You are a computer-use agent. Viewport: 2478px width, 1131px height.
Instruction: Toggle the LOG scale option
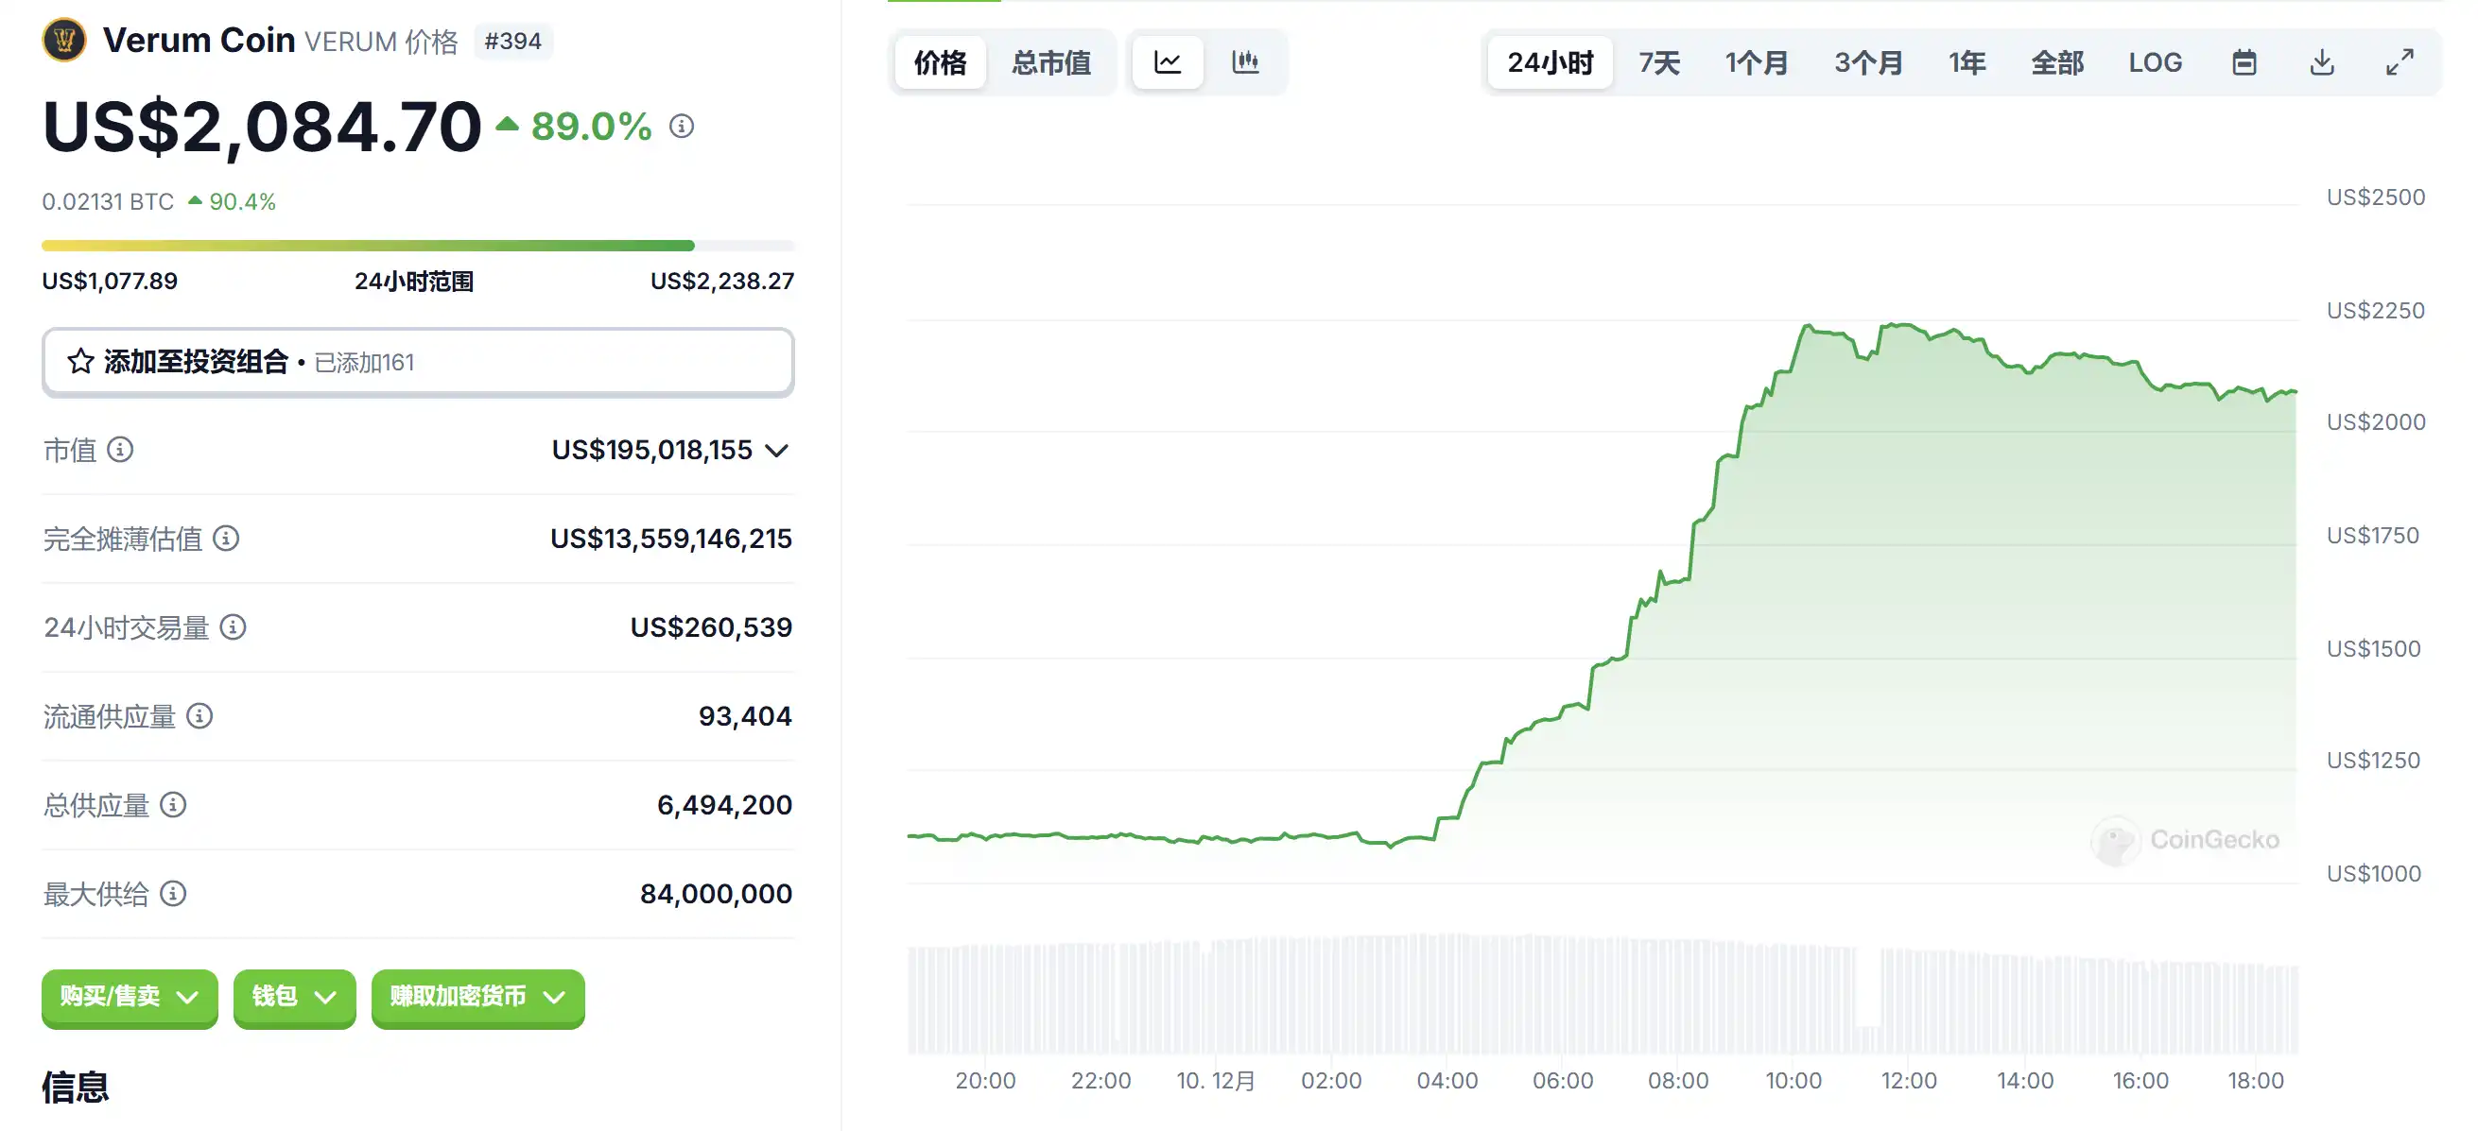click(2154, 62)
